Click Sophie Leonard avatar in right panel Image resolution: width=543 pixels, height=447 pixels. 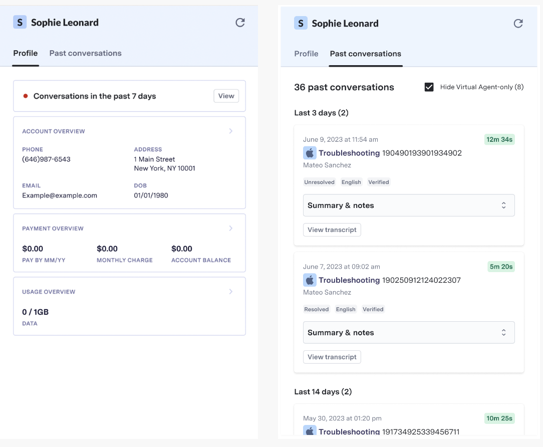(x=301, y=23)
